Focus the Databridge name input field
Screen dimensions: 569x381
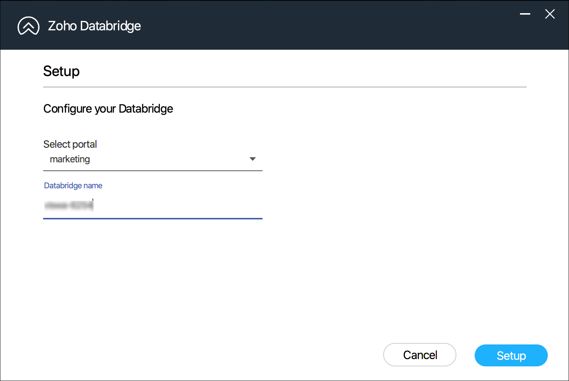(153, 206)
